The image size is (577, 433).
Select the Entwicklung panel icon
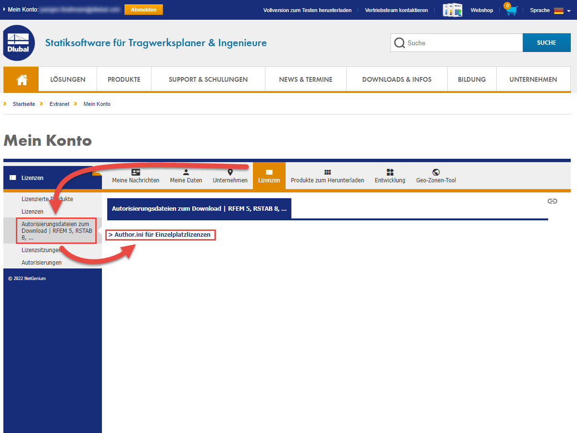pos(389,171)
